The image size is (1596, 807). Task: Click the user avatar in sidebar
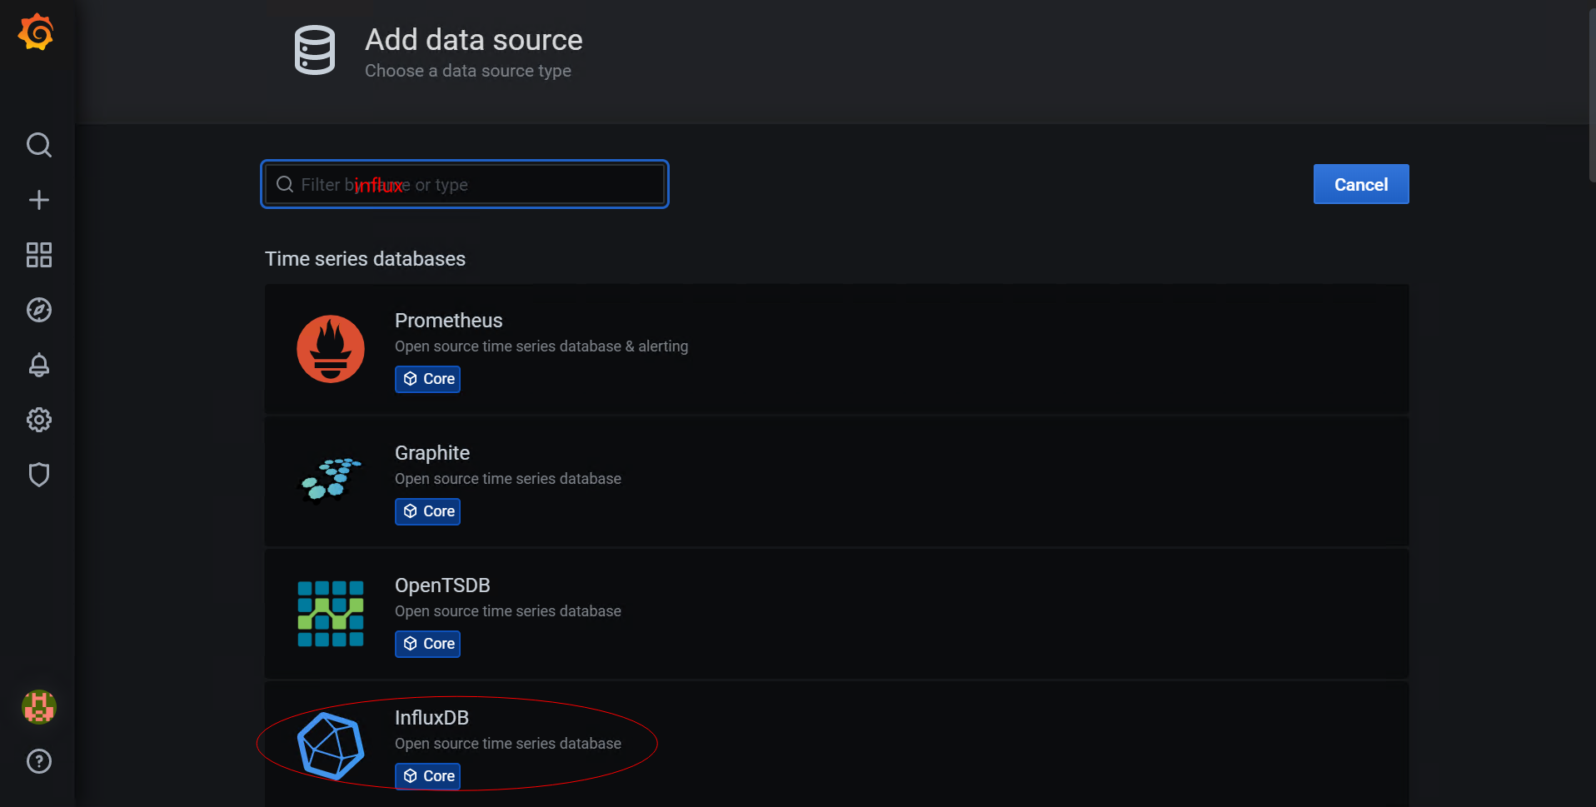[38, 707]
